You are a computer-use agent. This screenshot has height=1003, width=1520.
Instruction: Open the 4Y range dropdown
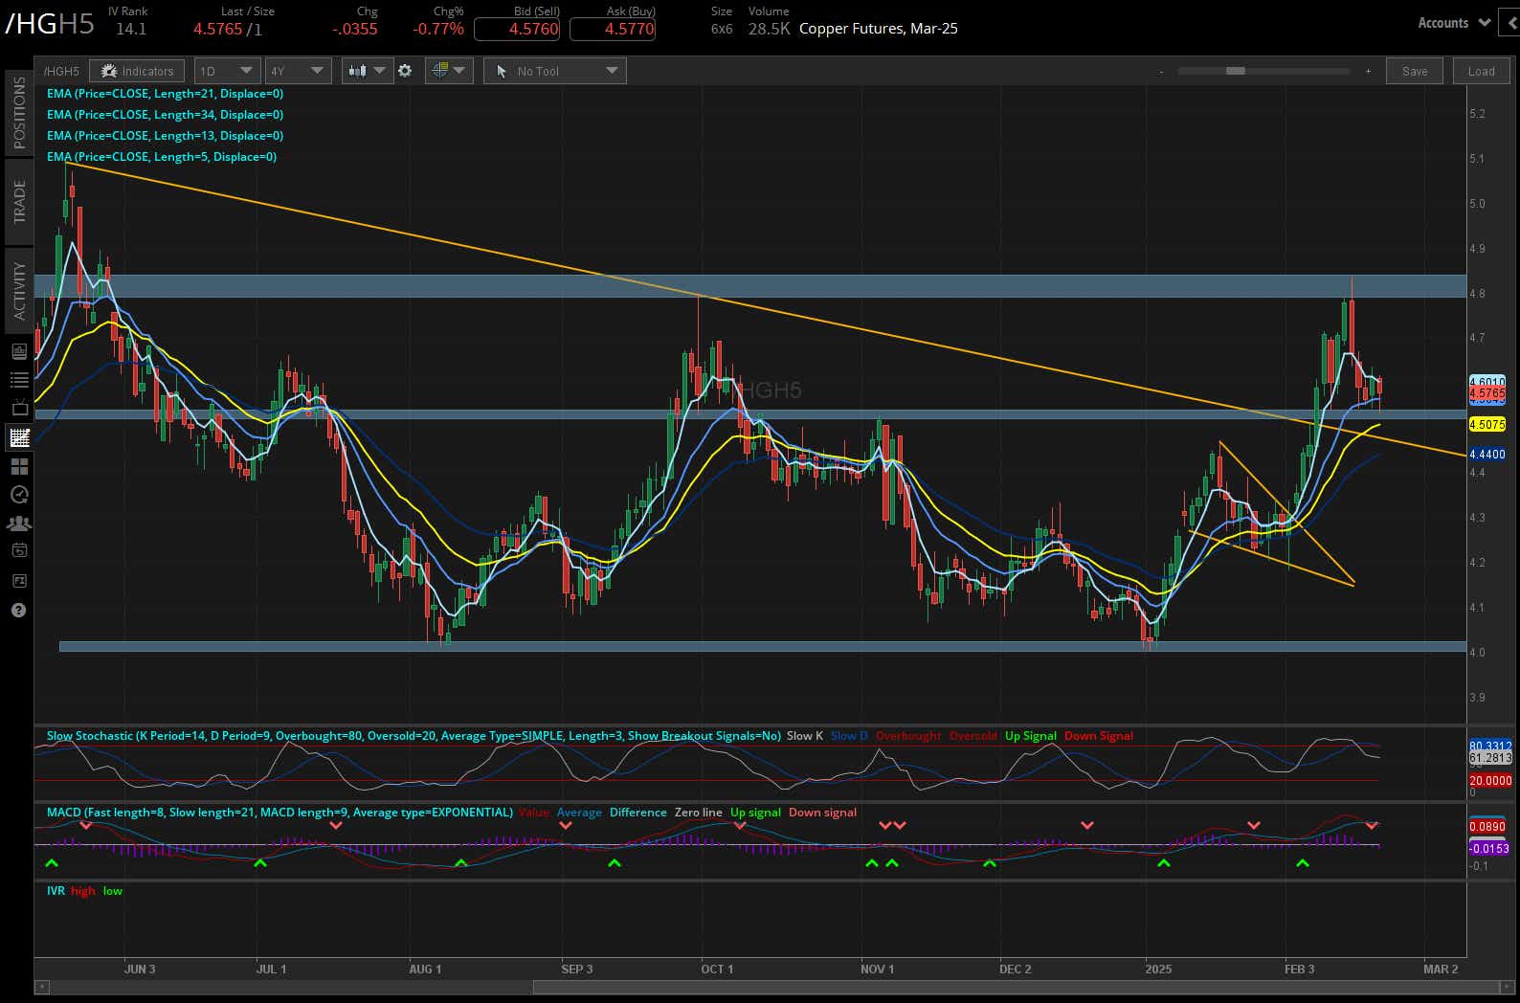[298, 71]
